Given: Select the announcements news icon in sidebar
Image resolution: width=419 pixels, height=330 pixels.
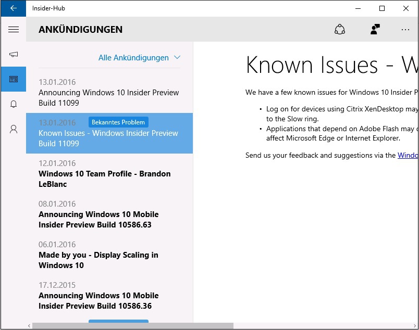Looking at the screenshot, I should click(x=14, y=79).
